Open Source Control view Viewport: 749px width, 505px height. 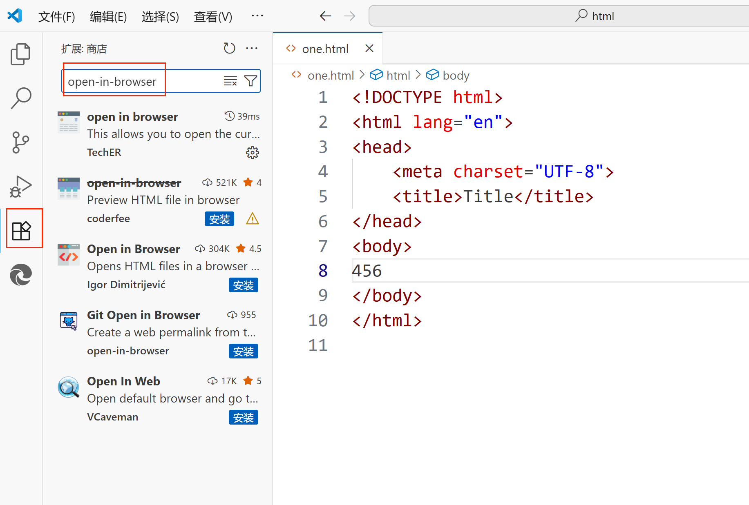20,142
